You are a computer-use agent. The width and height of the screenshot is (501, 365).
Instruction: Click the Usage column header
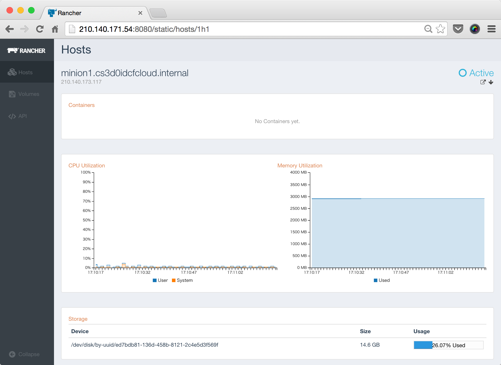422,331
